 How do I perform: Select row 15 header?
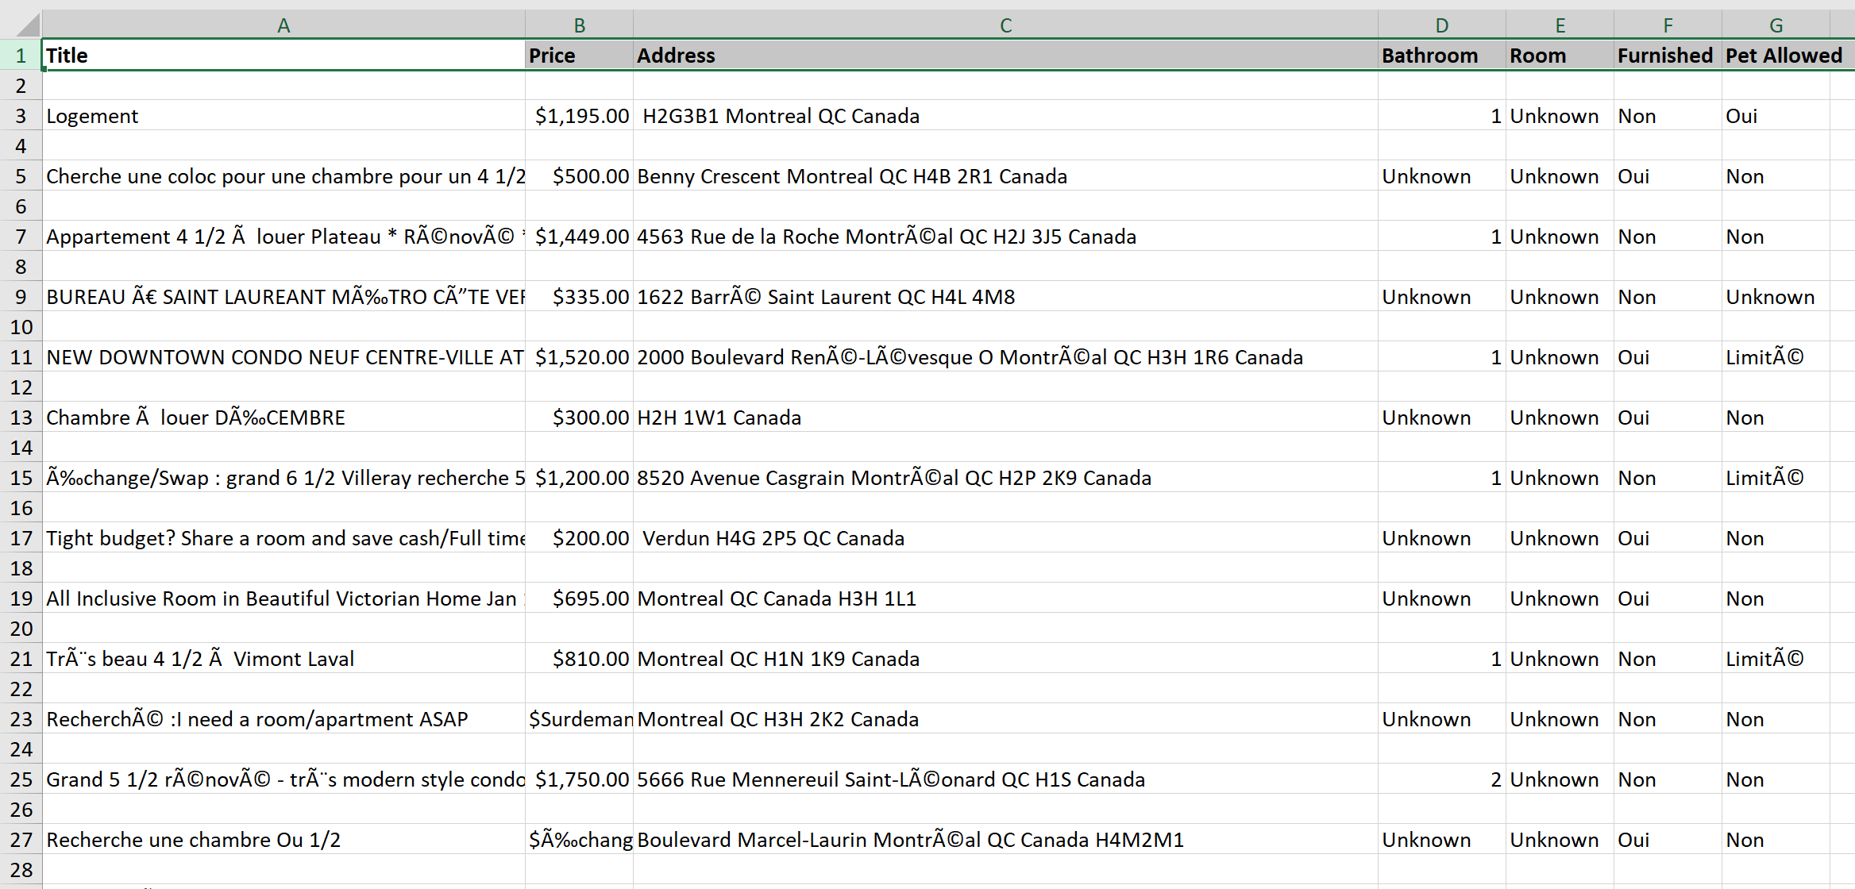[21, 478]
